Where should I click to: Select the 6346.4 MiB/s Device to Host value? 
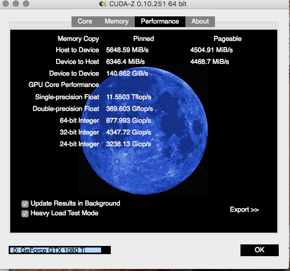(x=125, y=62)
